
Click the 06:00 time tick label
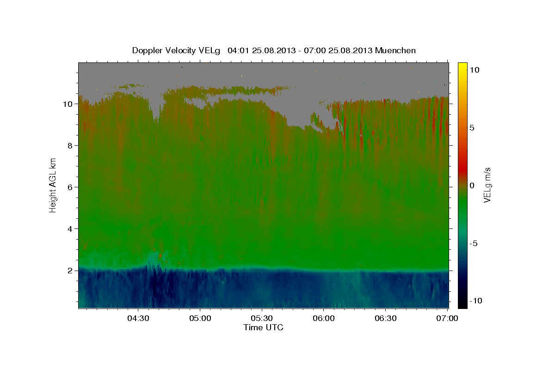(x=324, y=319)
